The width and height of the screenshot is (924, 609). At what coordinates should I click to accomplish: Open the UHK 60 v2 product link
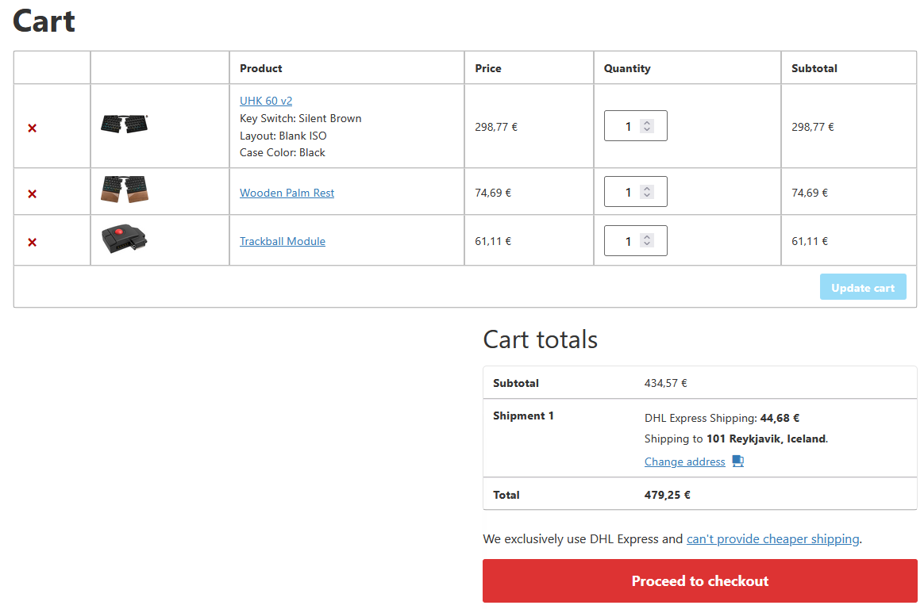(266, 101)
